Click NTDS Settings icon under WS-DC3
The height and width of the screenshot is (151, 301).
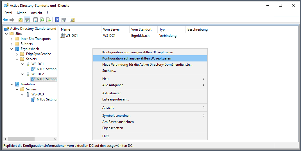pyautogui.click(x=33, y=99)
